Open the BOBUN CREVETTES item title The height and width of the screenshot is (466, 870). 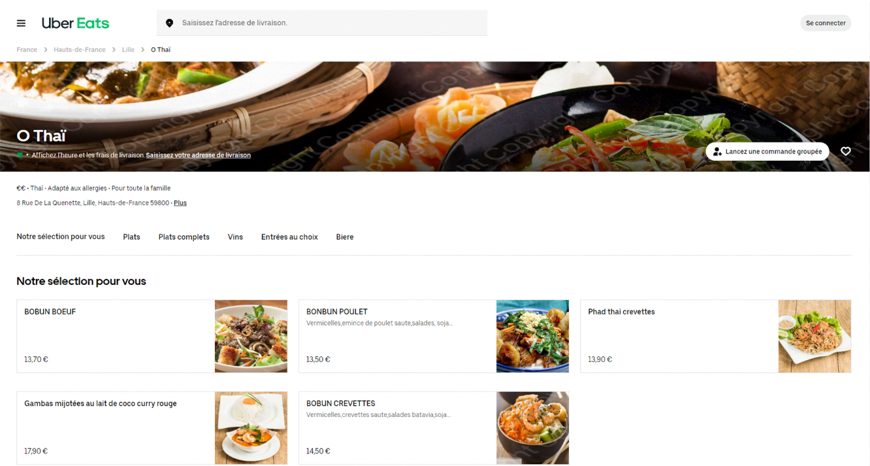click(341, 403)
